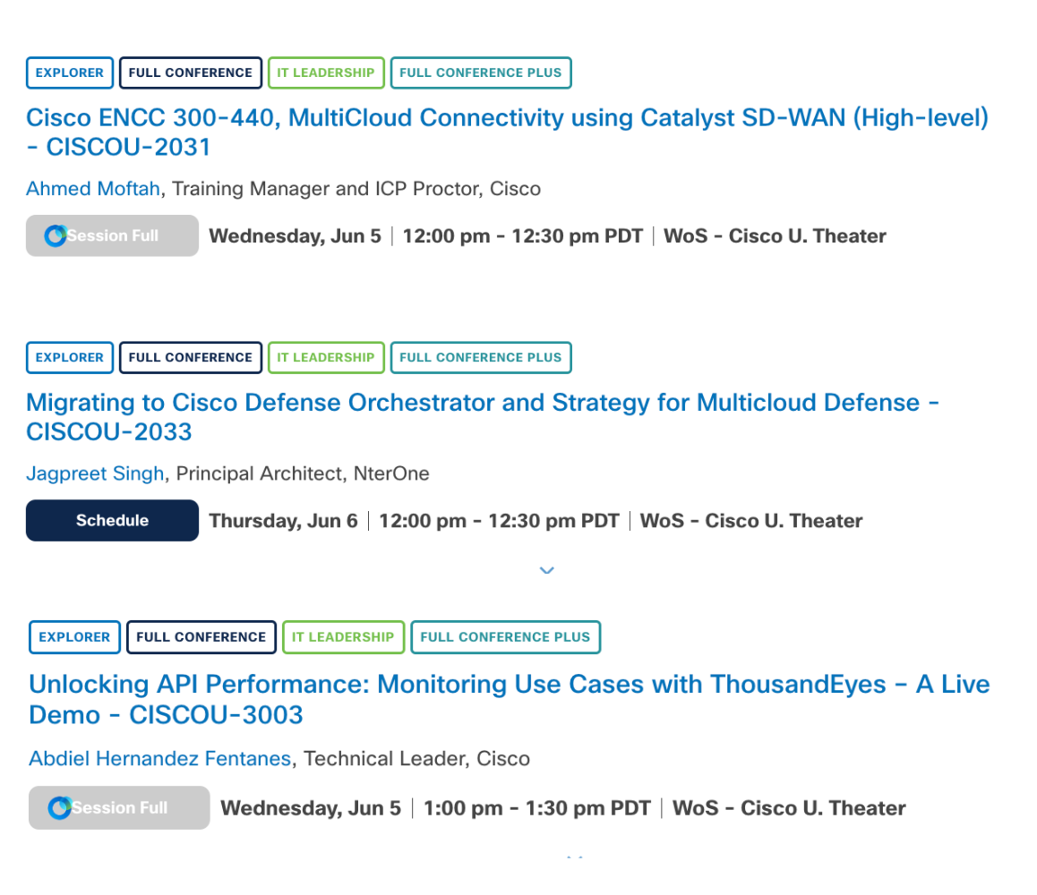Screen dimensions: 1037x895
Task: Expand details chevron below the CISCOU-2033 session
Action: click(547, 570)
